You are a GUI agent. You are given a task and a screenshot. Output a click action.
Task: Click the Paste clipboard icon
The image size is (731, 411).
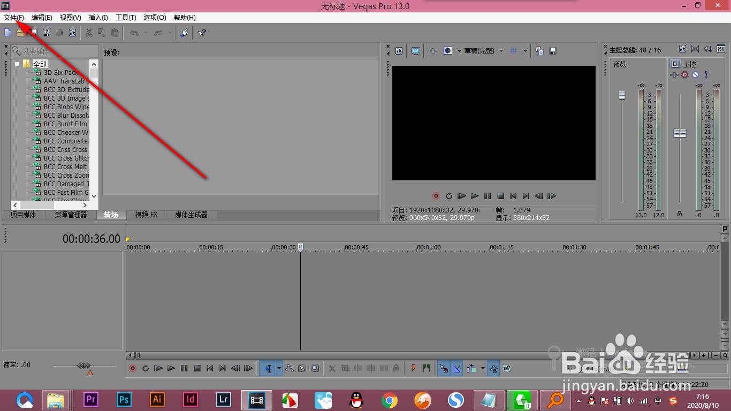(x=115, y=33)
